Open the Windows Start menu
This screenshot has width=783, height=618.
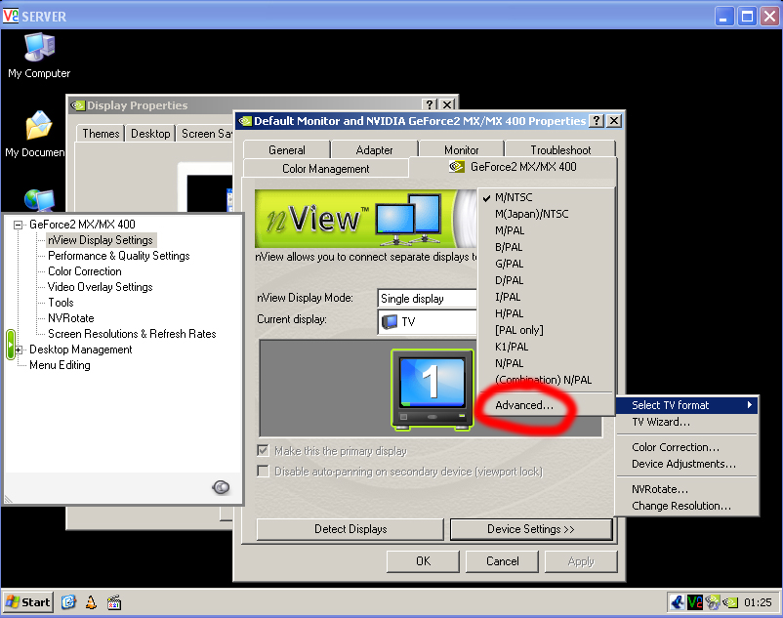pos(27,602)
